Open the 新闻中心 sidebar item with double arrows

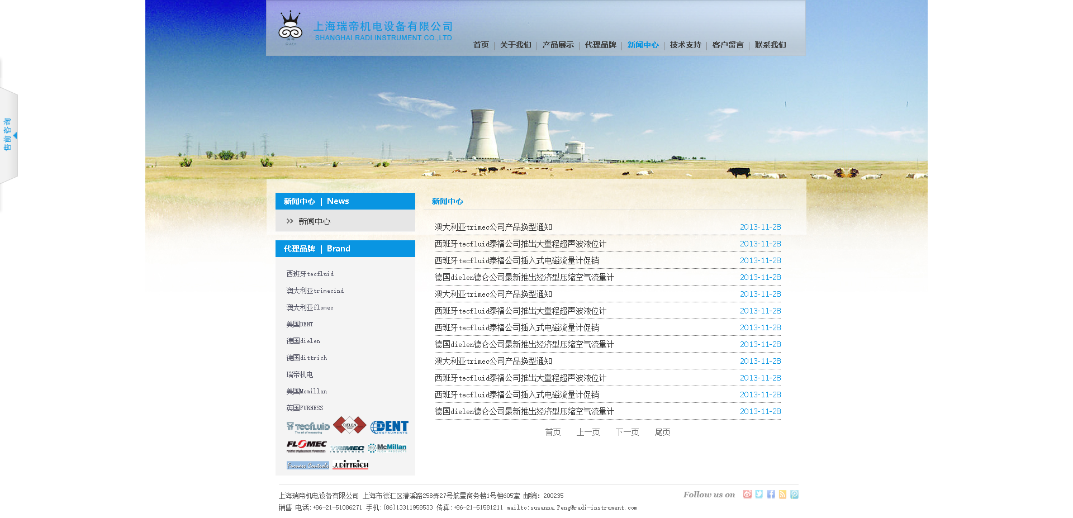click(x=314, y=221)
